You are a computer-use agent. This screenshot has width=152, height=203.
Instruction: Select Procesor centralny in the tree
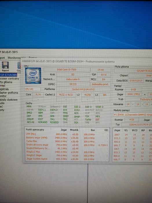tap(10, 79)
